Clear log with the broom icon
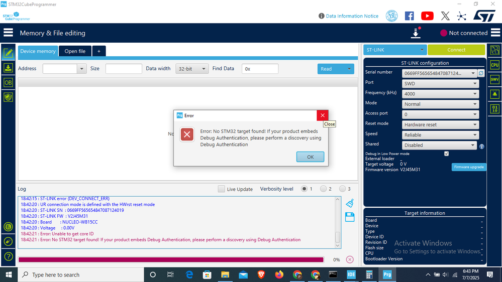This screenshot has width=502, height=282. pos(350,203)
